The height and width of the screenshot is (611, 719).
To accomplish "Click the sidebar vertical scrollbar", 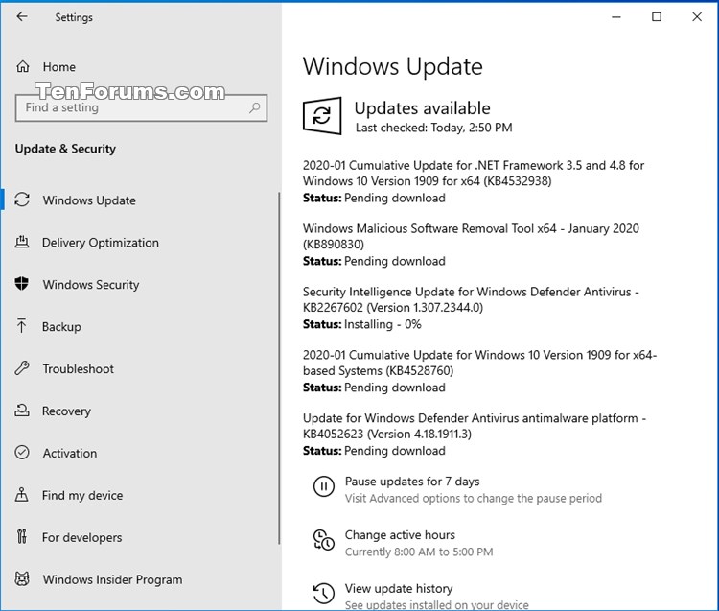I will tap(279, 368).
